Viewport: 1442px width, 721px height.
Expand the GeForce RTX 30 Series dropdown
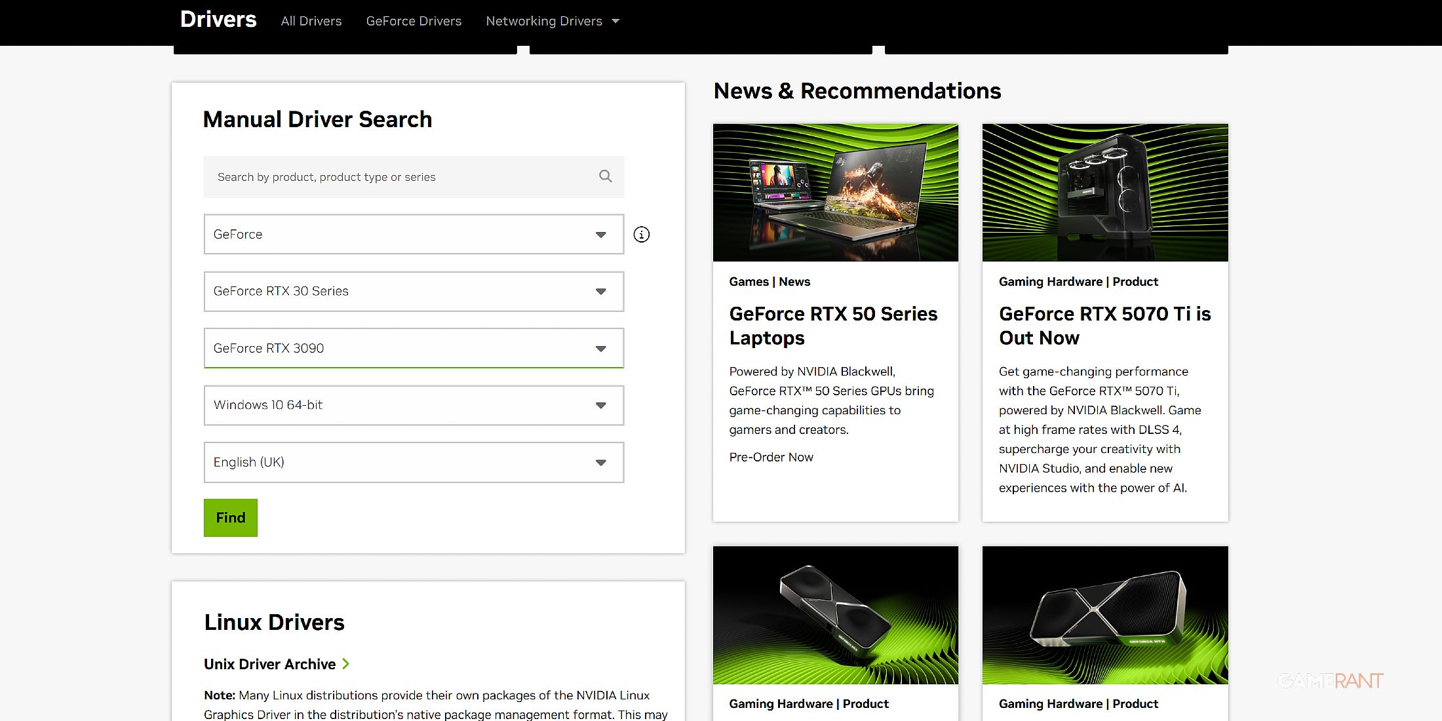(413, 292)
